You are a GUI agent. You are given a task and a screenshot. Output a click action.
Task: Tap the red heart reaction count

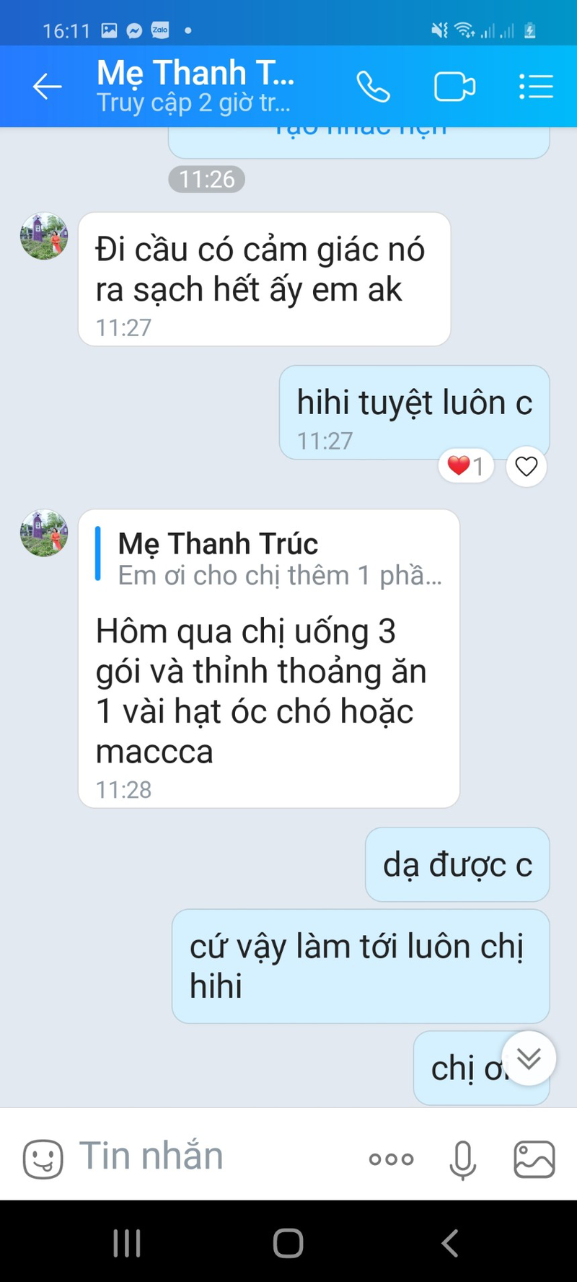coord(466,466)
